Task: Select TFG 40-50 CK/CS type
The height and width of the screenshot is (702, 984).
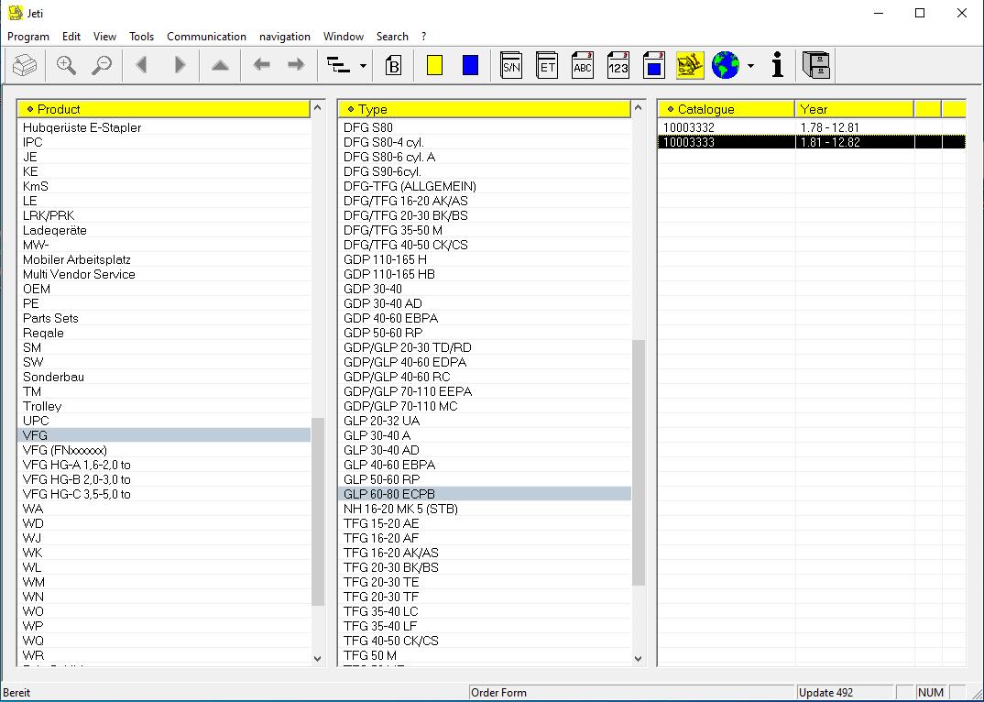Action: point(485,641)
